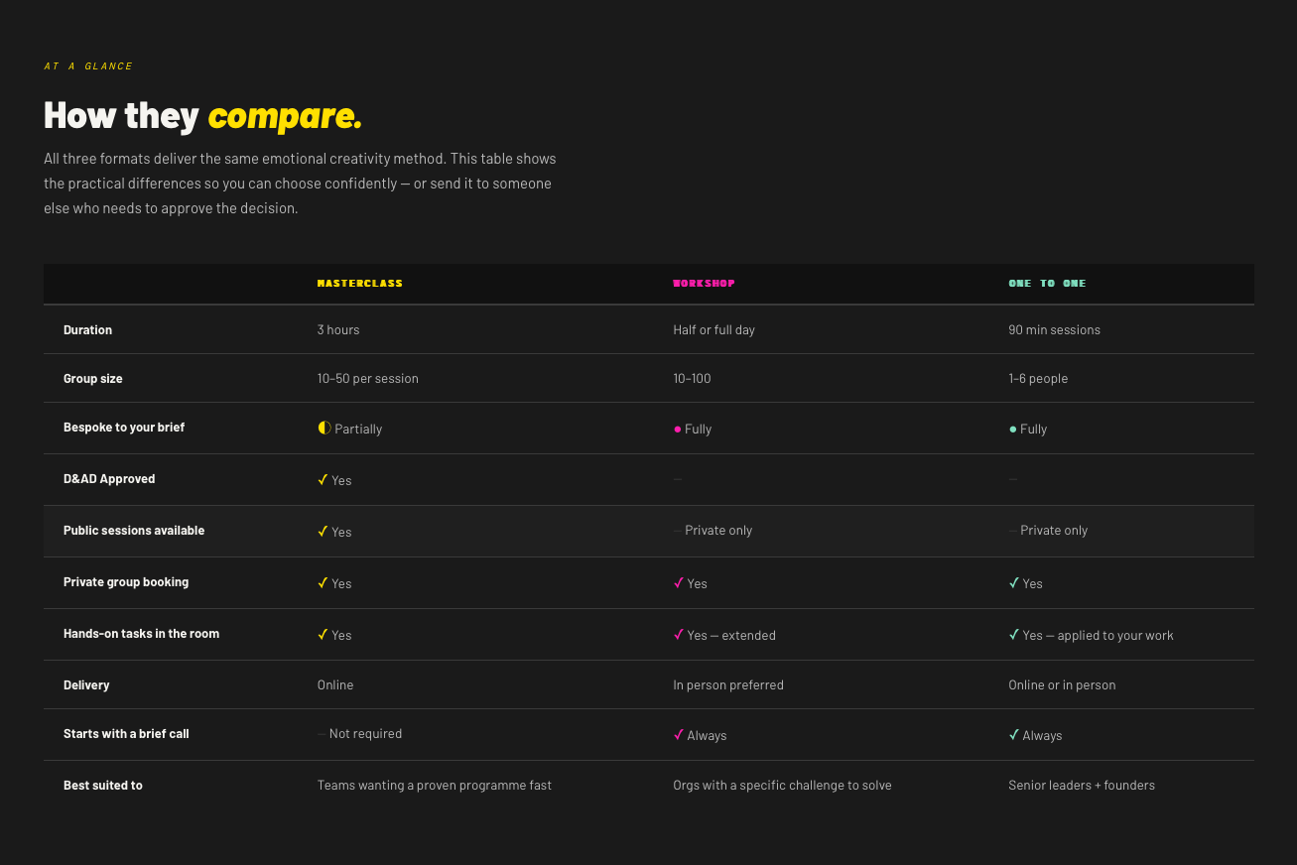Click the pink dot beside Workshop Fully
This screenshot has height=865, width=1297.
coord(677,430)
